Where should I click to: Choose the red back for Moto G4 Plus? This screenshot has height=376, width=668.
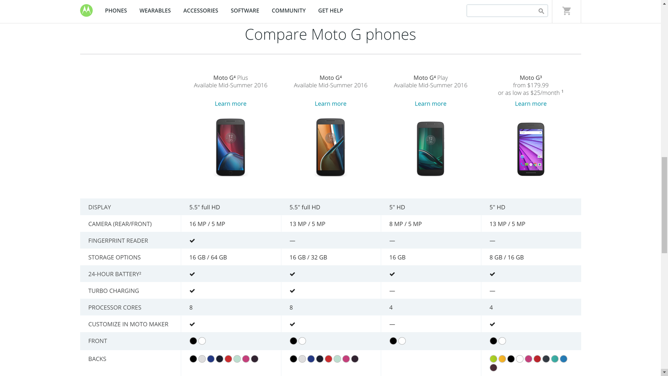pos(228,359)
